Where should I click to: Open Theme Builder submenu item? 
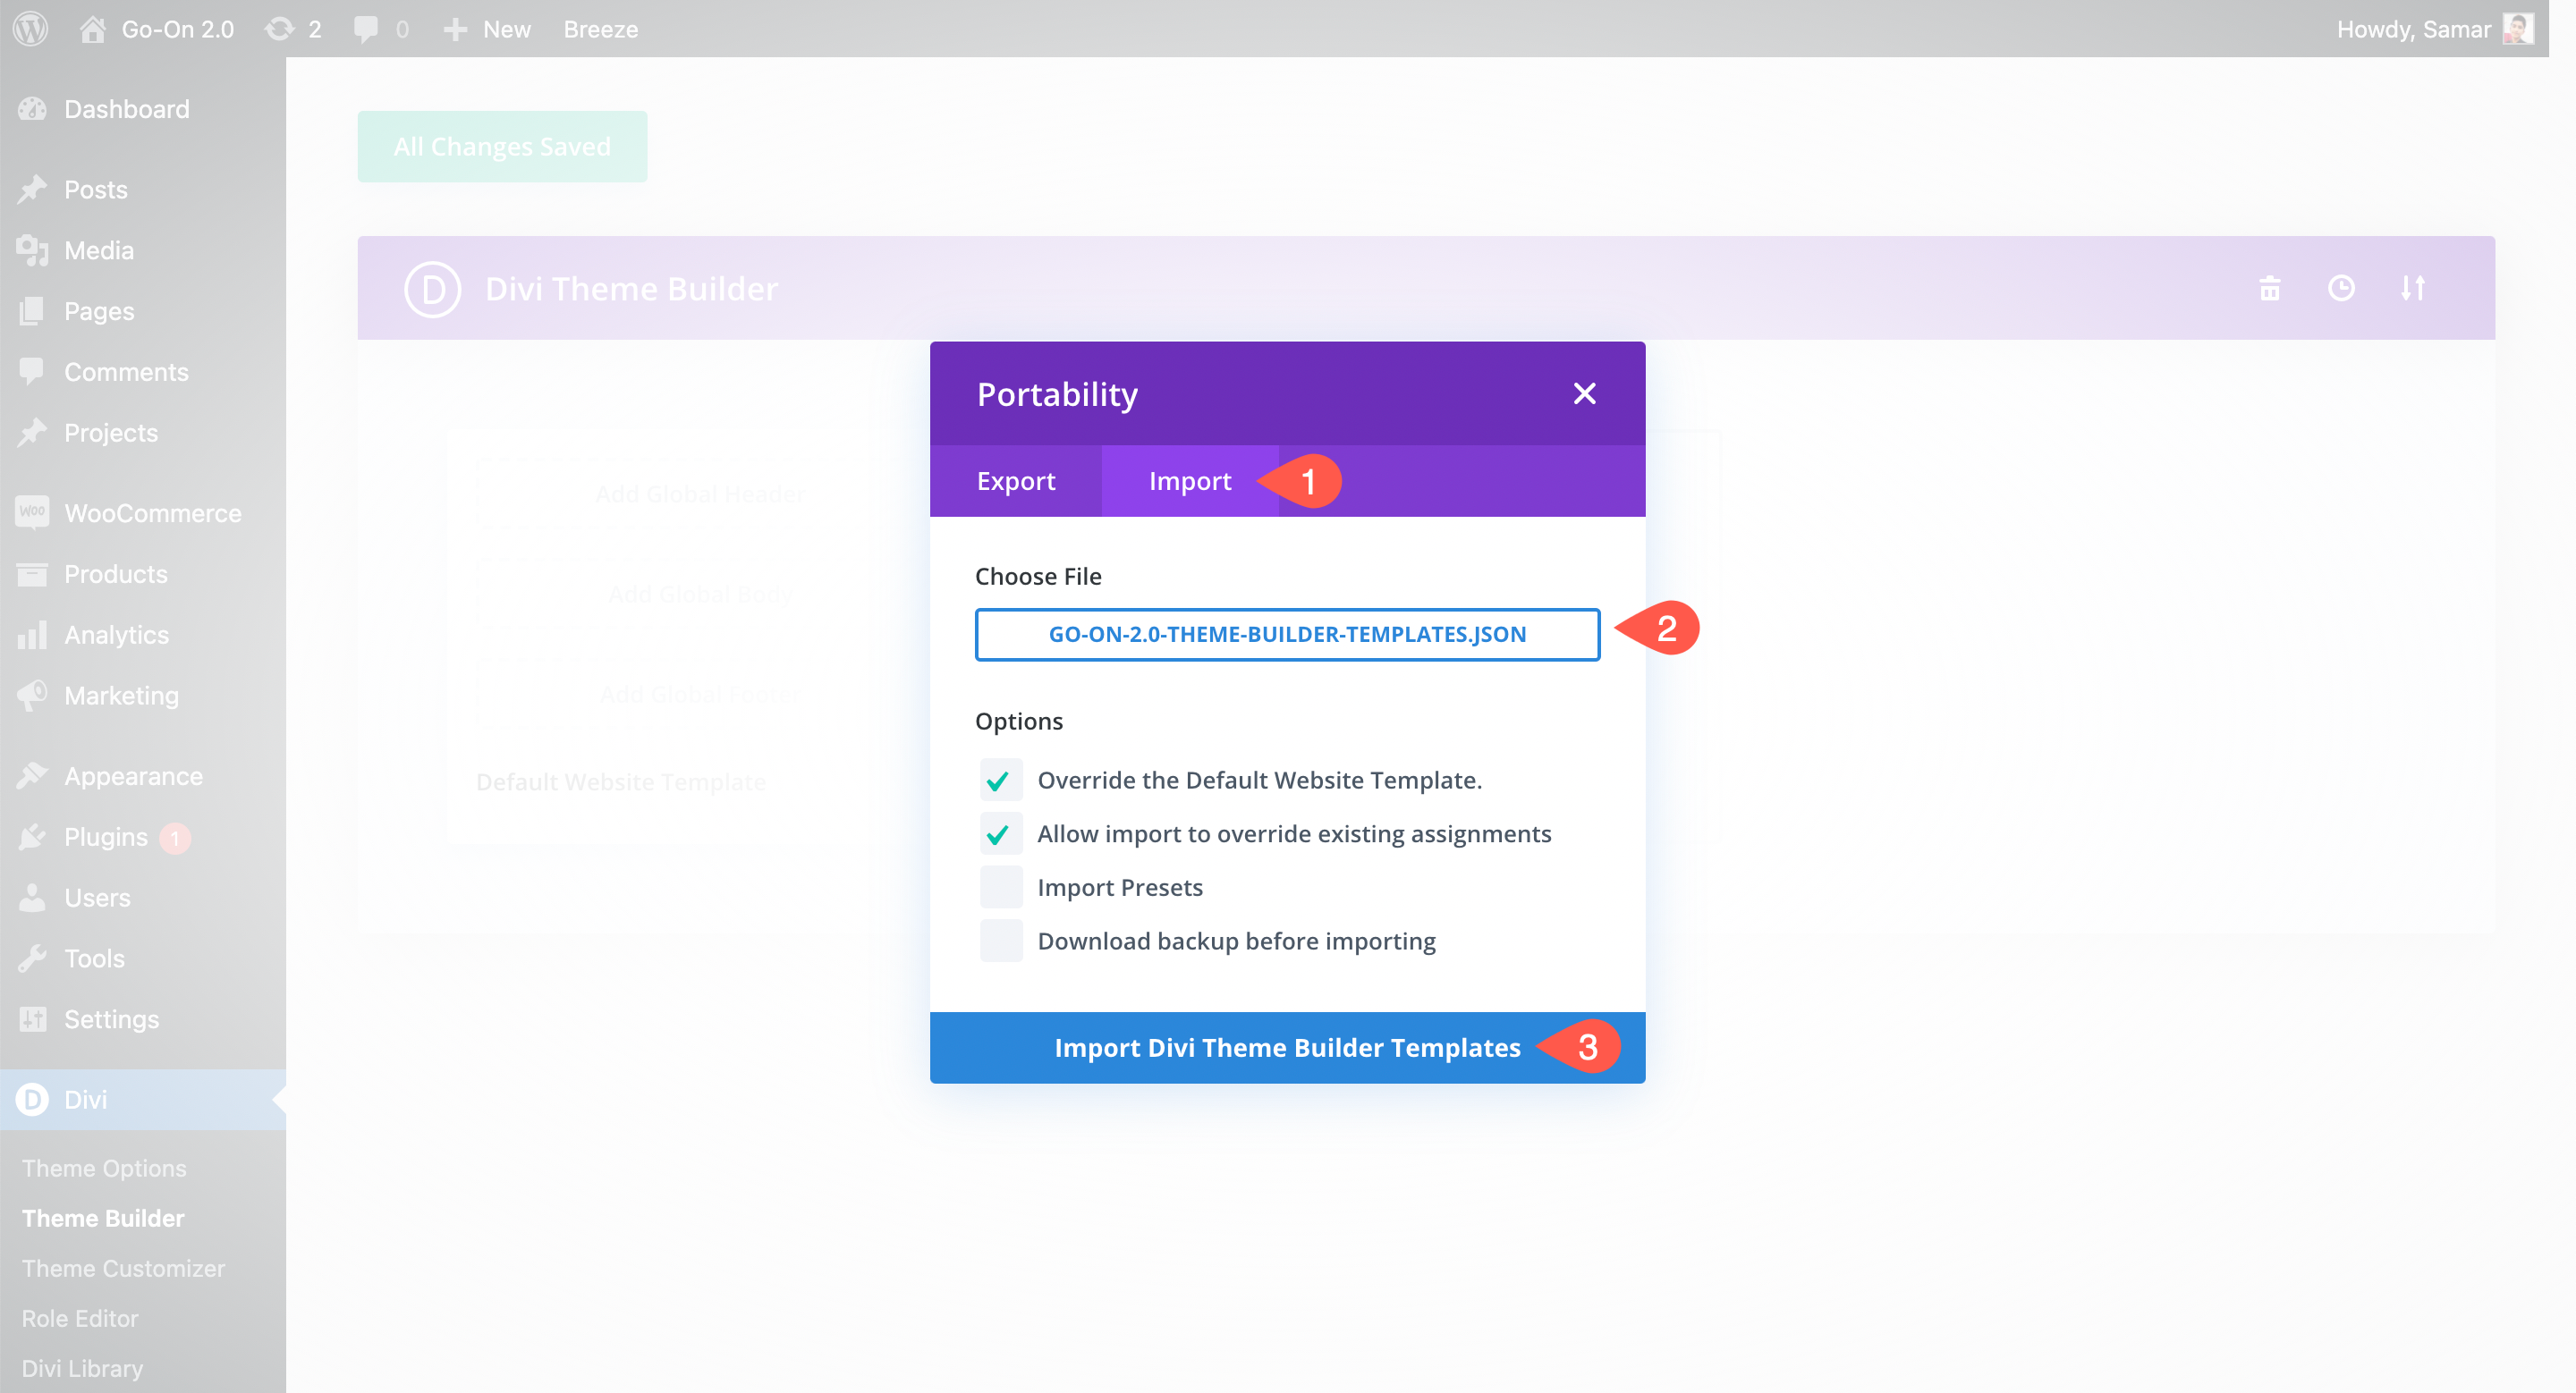103,1218
